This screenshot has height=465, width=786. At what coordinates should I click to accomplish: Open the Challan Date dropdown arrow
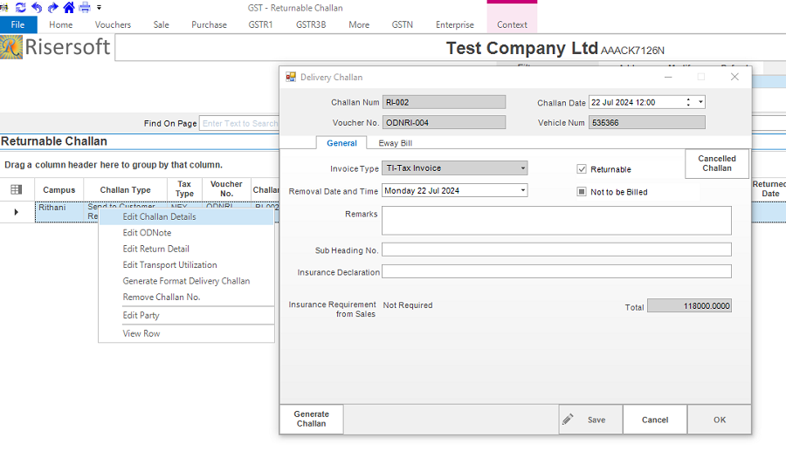700,102
